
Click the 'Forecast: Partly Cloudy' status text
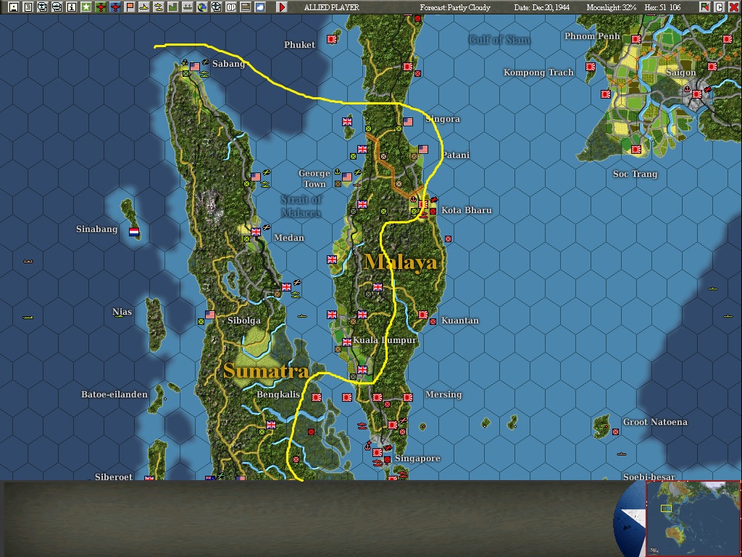click(x=455, y=7)
